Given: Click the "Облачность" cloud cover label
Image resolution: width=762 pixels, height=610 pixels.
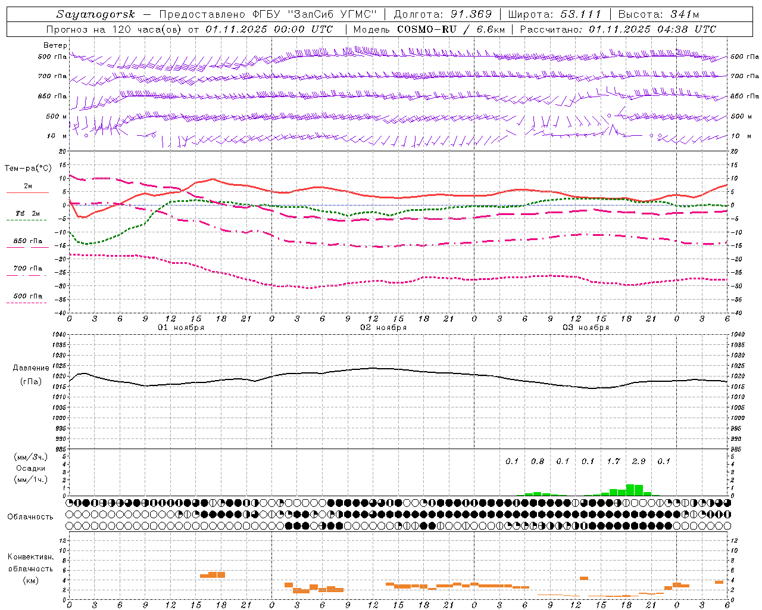Looking at the screenshot, I should click(30, 517).
